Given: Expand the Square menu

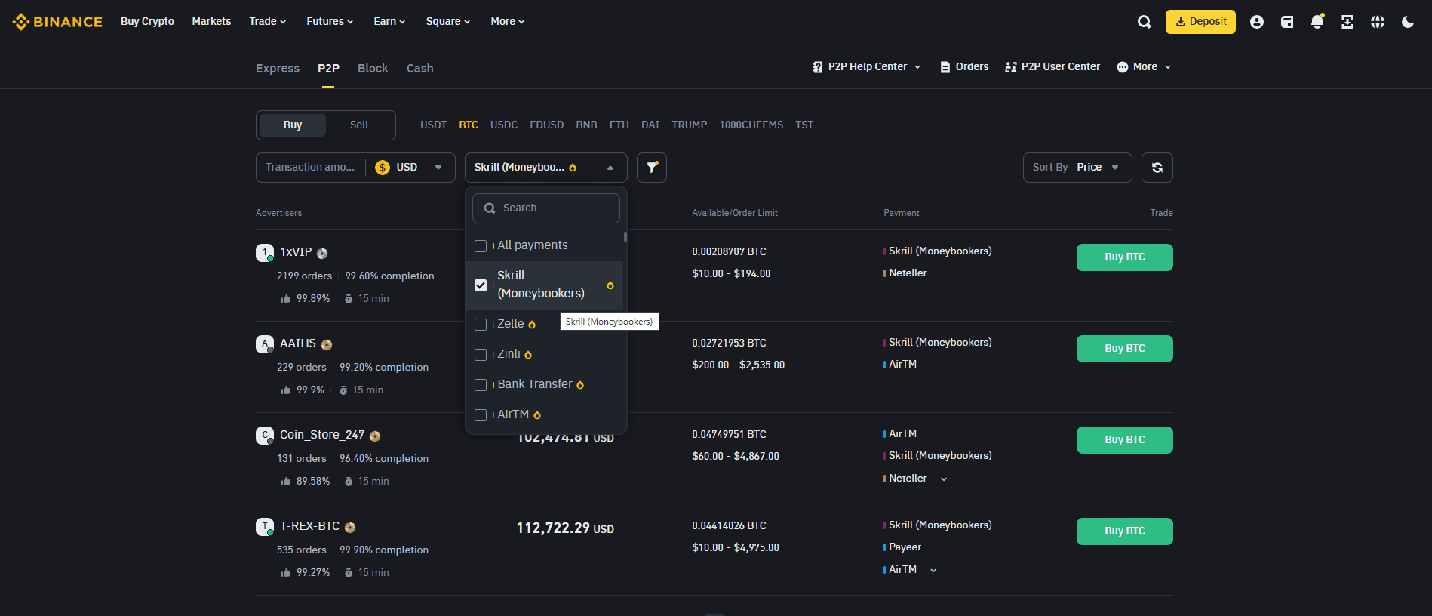Looking at the screenshot, I should pos(448,22).
